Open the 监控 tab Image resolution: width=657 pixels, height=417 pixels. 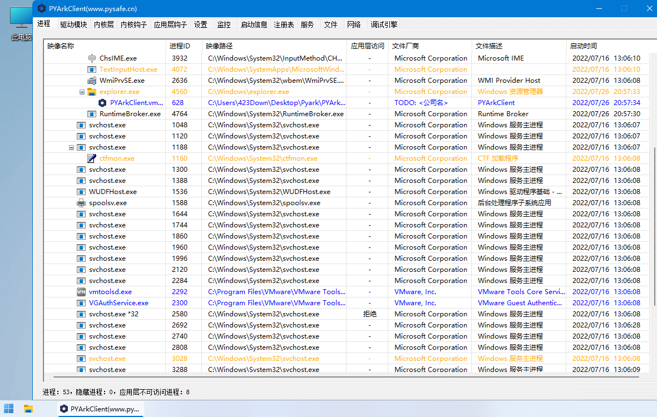click(x=224, y=24)
